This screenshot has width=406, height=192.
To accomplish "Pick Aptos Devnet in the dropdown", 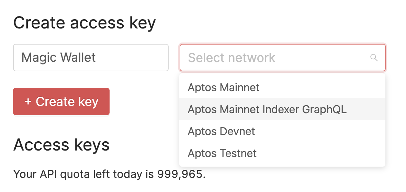I will pyautogui.click(x=221, y=131).
